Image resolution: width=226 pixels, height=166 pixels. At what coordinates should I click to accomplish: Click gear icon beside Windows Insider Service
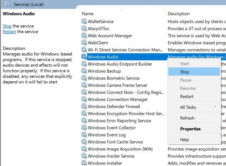tap(84, 156)
